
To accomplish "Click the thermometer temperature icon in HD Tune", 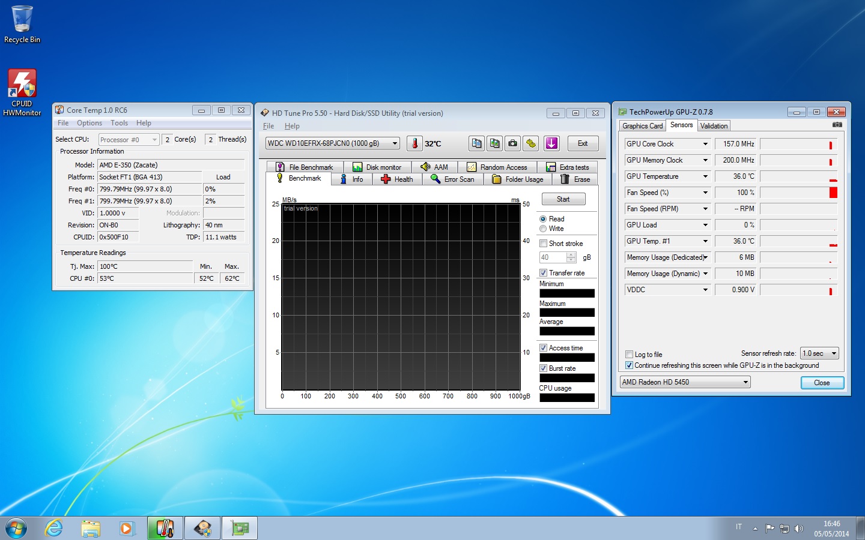I will pyautogui.click(x=414, y=143).
